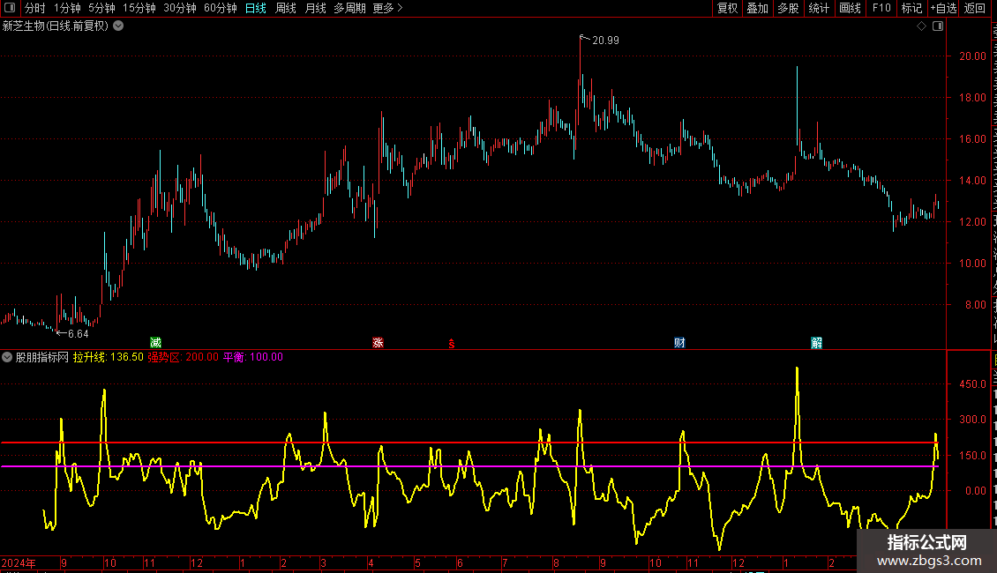Click the 6.64 low price label
This screenshot has width=997, height=573.
78,333
